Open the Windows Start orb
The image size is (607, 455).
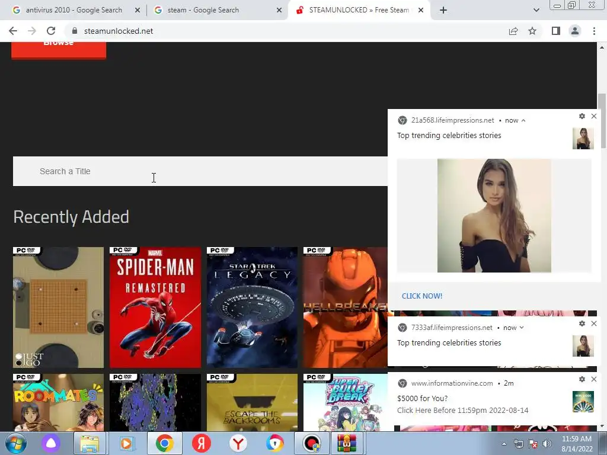tap(16, 443)
